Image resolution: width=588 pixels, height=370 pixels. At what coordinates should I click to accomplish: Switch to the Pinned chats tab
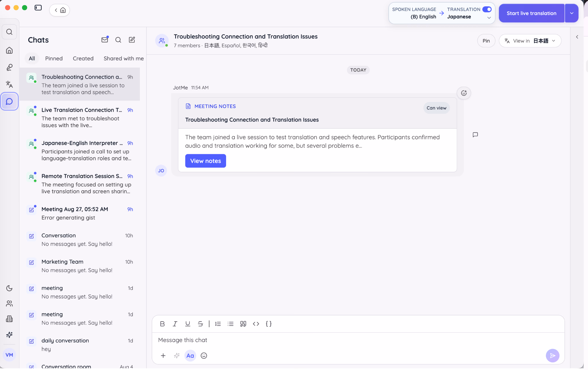coord(54,58)
